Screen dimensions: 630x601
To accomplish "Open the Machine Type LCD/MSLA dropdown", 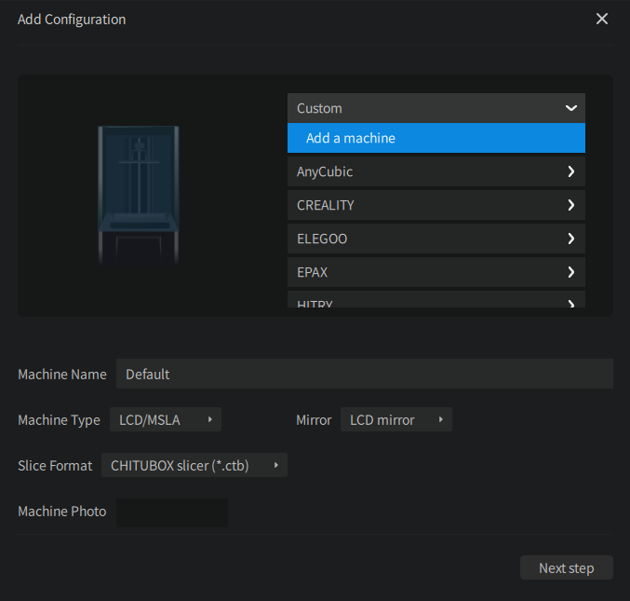I will pyautogui.click(x=166, y=420).
